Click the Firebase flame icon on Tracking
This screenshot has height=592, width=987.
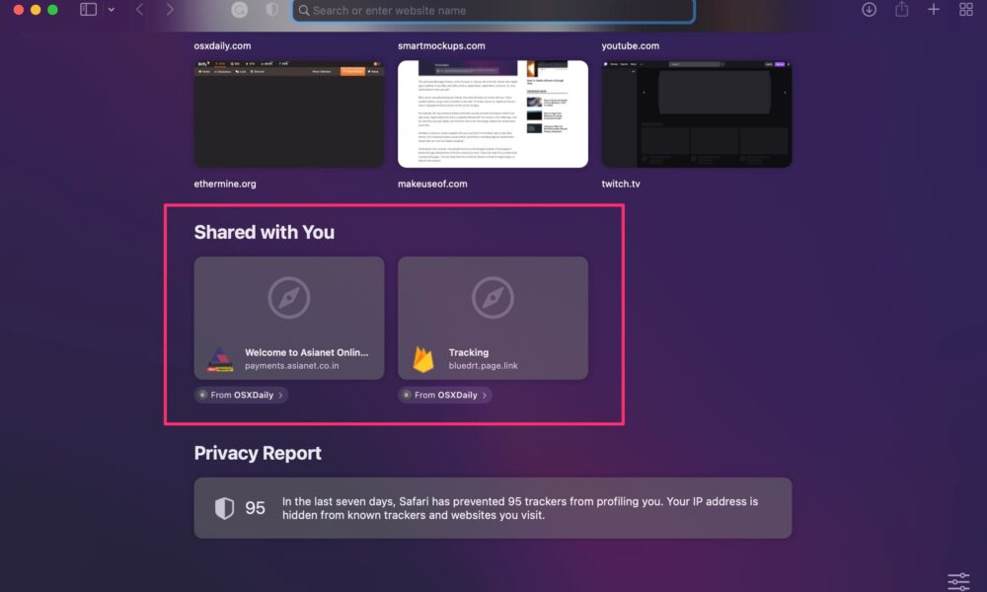tap(423, 359)
